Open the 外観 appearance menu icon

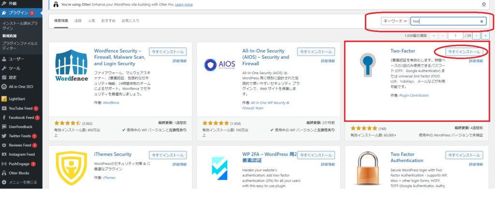4,3
